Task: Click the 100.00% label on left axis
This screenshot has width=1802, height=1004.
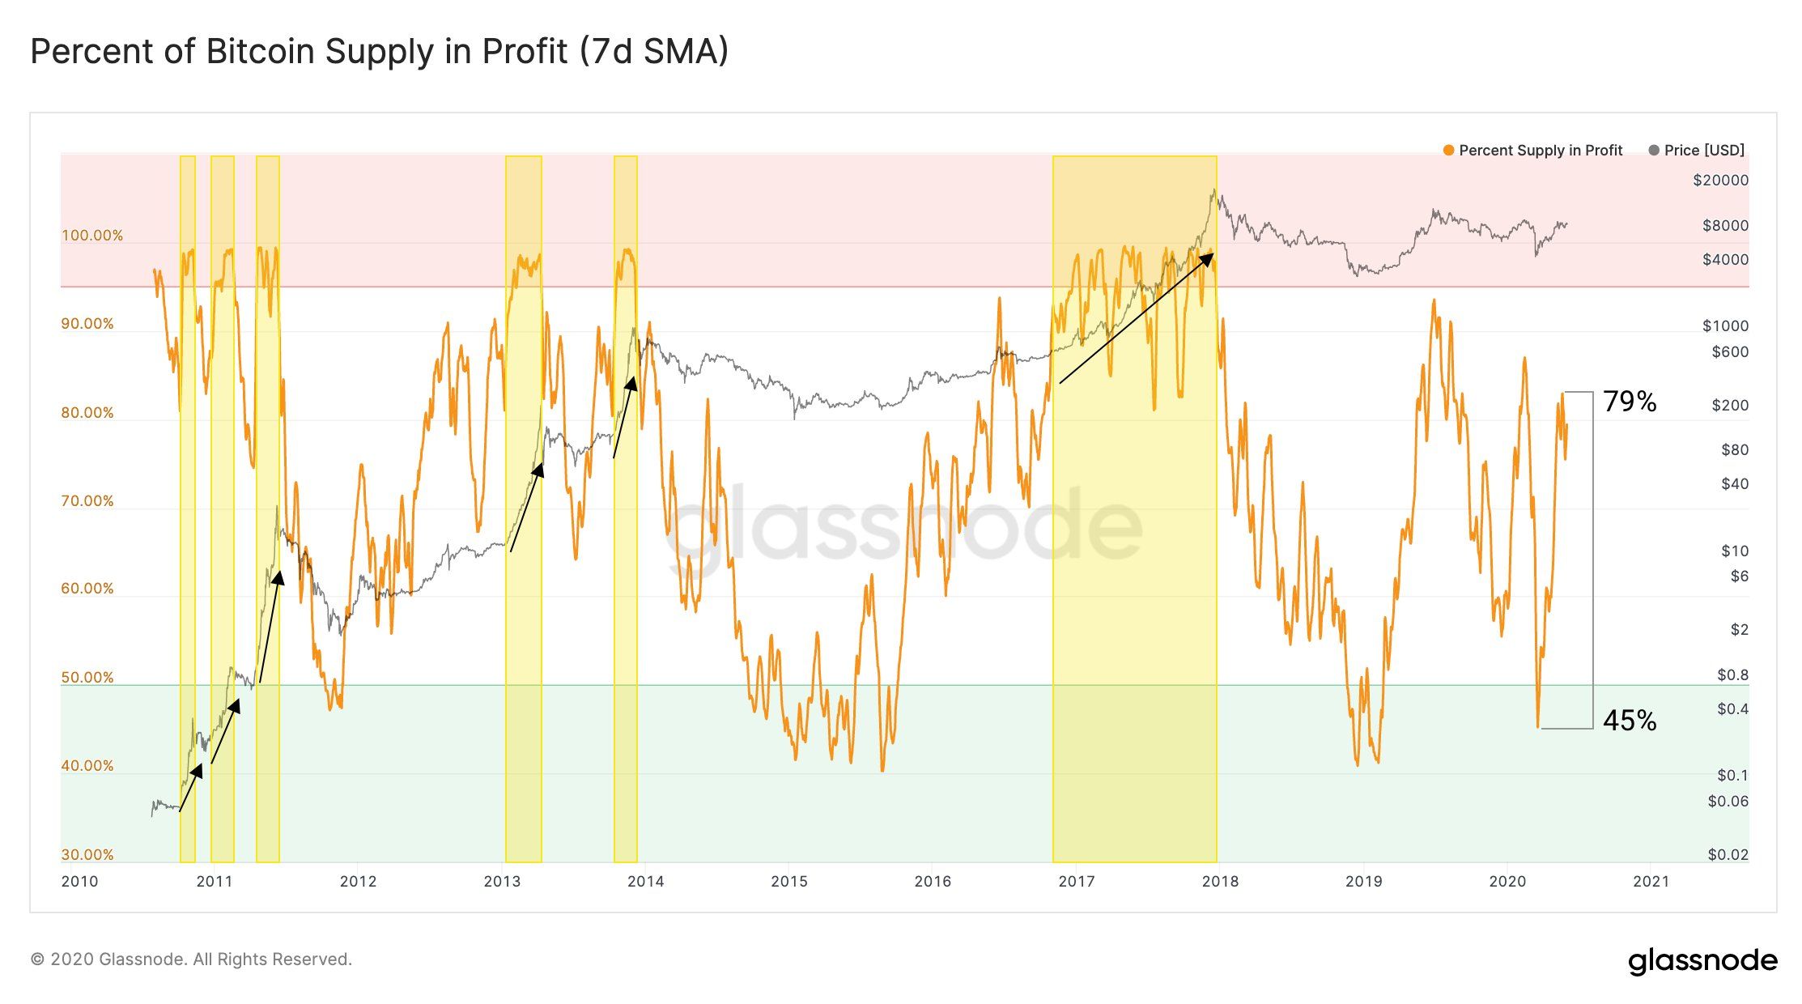Action: 92,236
